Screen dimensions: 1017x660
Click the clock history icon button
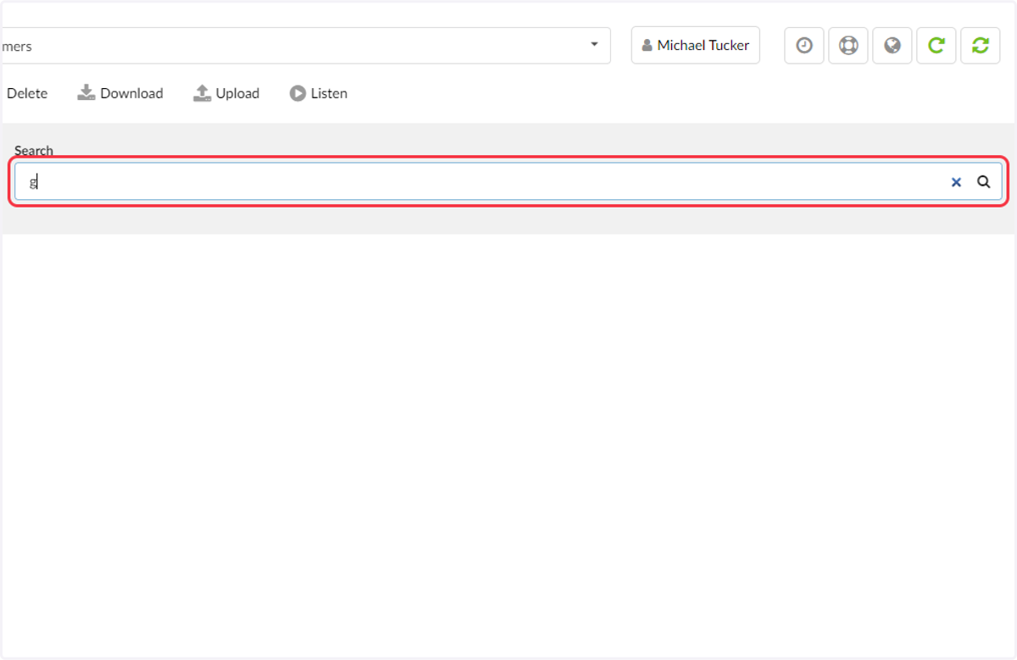pos(804,46)
